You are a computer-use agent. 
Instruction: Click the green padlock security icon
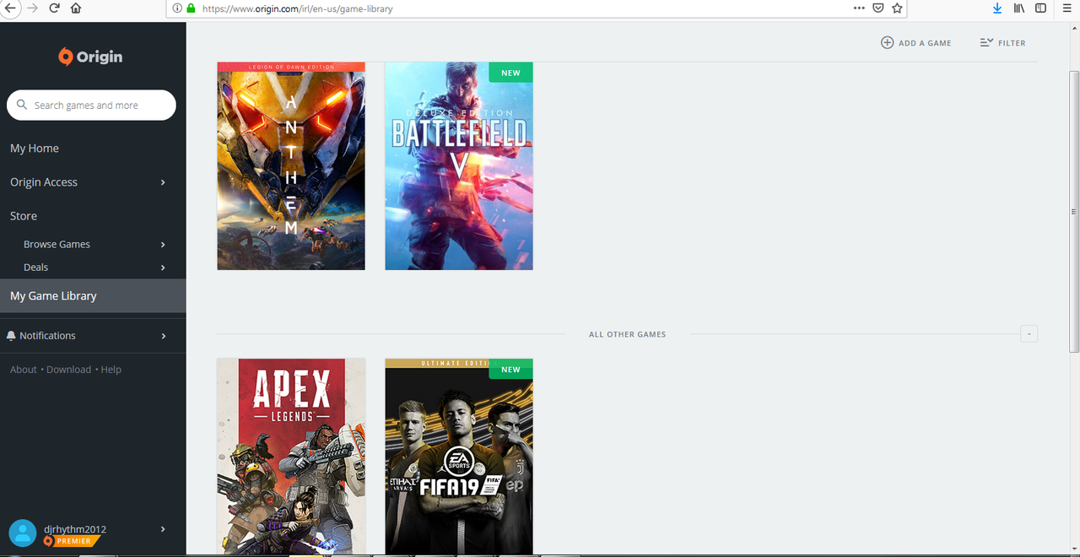pos(191,8)
